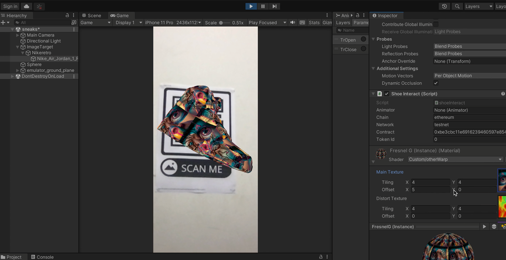
Task: Play the FresnelG material preview
Action: point(484,227)
